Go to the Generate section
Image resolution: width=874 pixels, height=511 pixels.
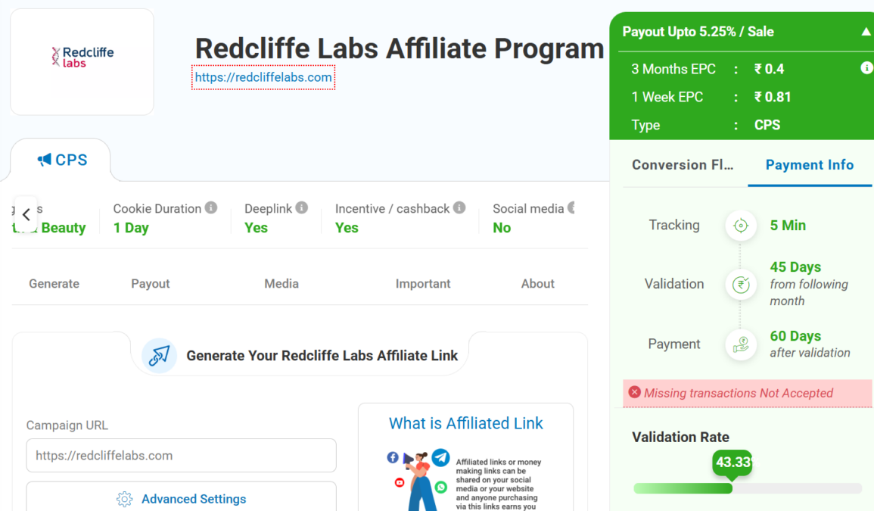tap(54, 284)
